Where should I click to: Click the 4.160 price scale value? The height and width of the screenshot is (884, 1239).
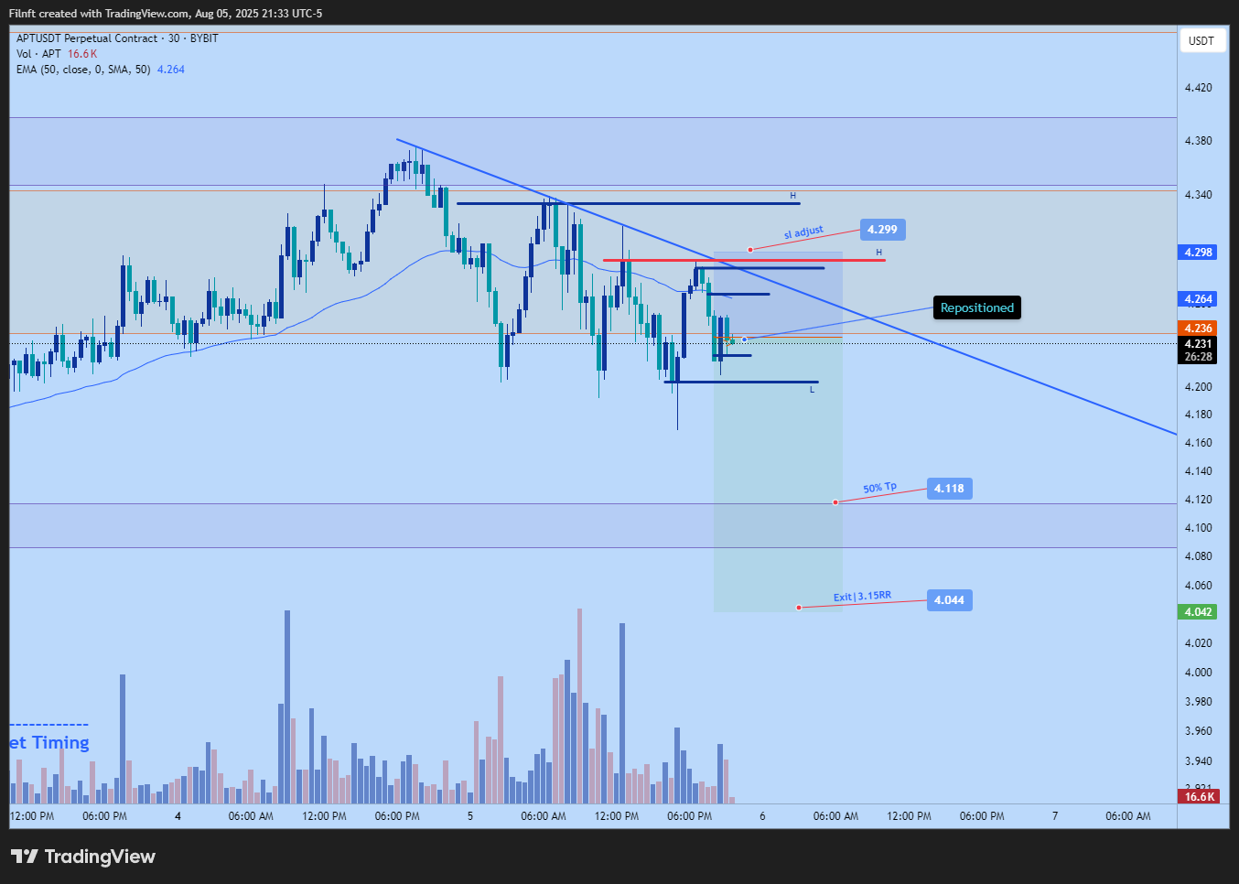pyautogui.click(x=1198, y=443)
